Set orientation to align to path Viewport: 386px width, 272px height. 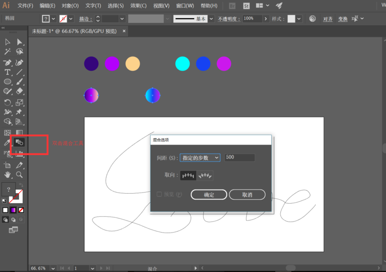(205, 175)
